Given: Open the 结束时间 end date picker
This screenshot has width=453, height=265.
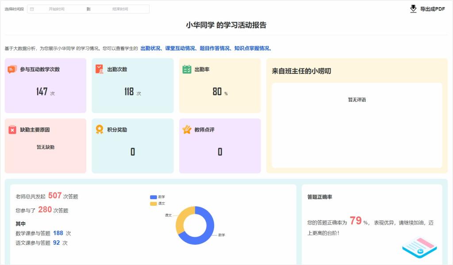Looking at the screenshot, I should pos(120,9).
